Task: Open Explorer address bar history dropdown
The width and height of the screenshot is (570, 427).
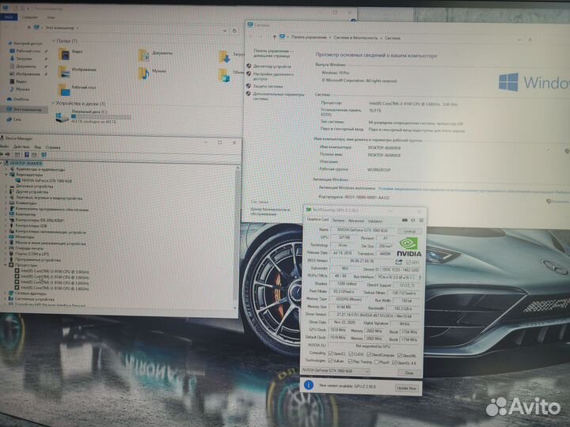Action: tap(225, 31)
